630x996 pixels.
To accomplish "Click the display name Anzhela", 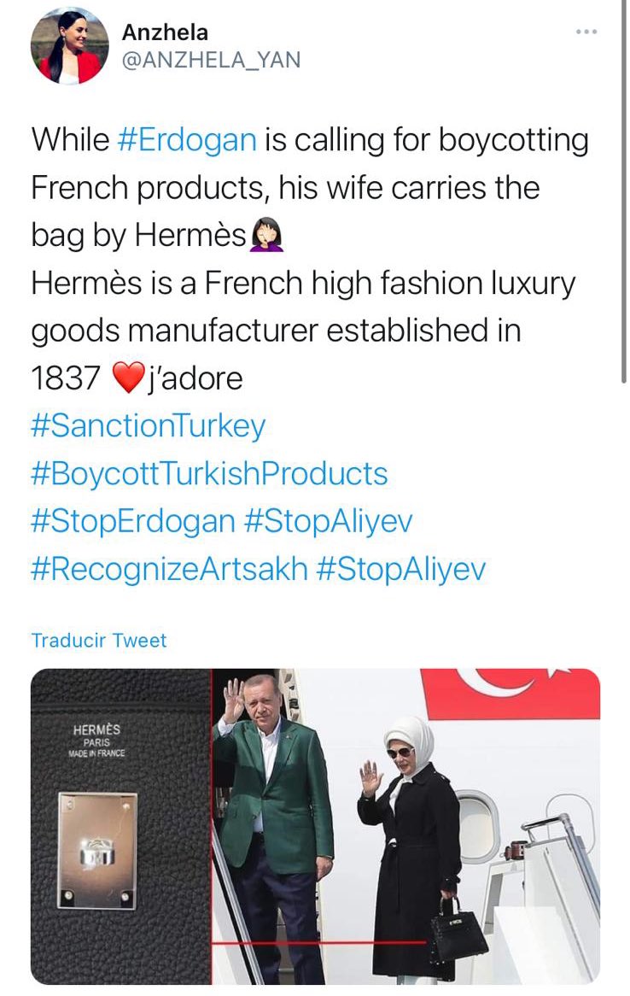I will 165,32.
